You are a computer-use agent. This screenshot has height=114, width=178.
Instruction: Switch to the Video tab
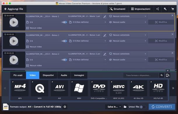pyautogui.click(x=33, y=75)
